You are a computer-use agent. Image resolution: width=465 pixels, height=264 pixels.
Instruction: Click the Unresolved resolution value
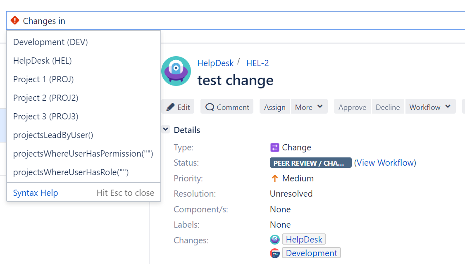coord(291,194)
